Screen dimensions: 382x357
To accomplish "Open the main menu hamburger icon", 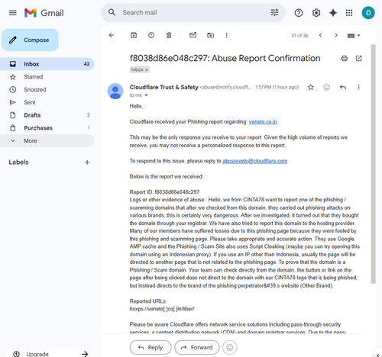I will point(13,13).
